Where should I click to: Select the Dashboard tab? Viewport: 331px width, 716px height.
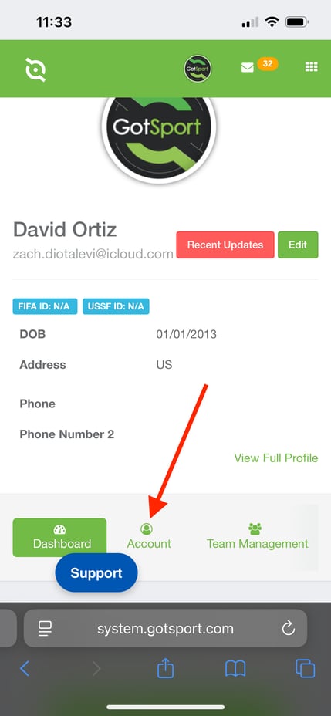click(60, 538)
